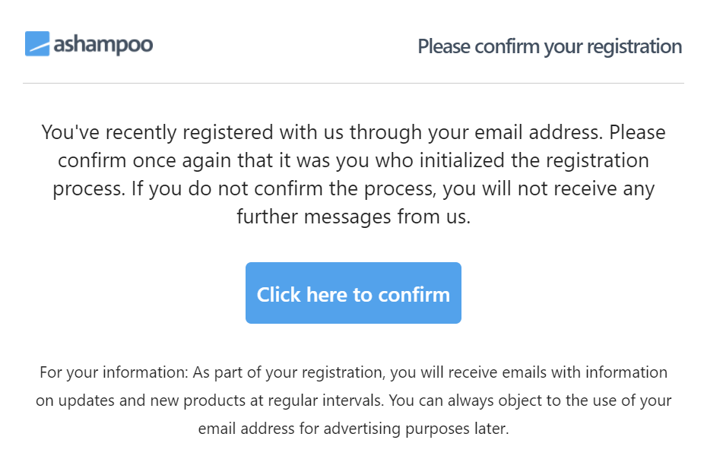Image resolution: width=723 pixels, height=459 pixels.
Task: Click the word 'confirm' on the blue button
Action: [414, 295]
